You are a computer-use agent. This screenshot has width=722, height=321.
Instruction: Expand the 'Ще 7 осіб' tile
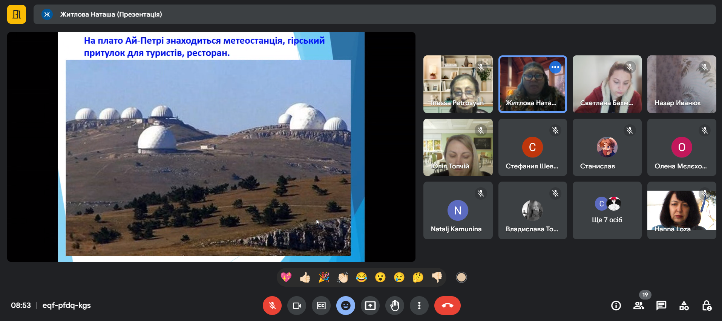coord(607,210)
